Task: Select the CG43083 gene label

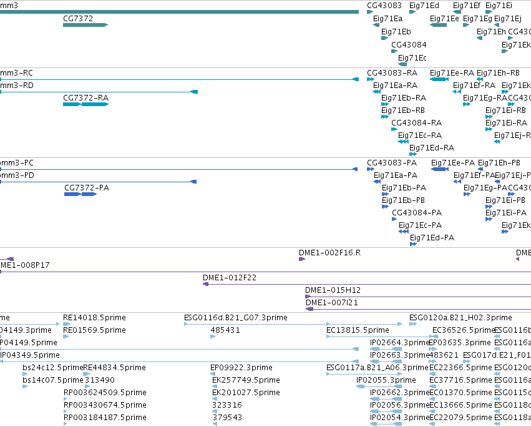Action: pos(384,6)
